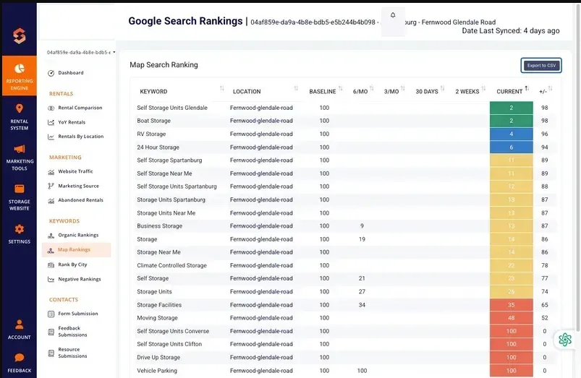This screenshot has height=378, width=581.
Task: Select '24 Hour Storage' keyword cell
Action: coord(158,147)
